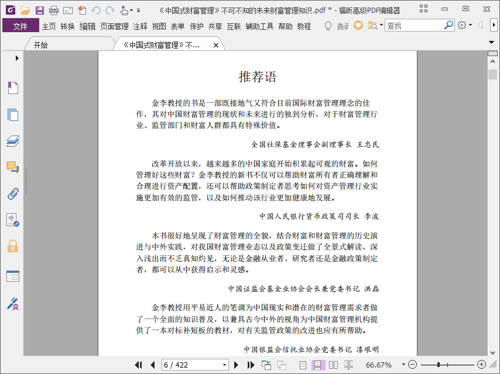Open the 文件 menu
Image resolution: width=500 pixels, height=374 pixels.
20,26
